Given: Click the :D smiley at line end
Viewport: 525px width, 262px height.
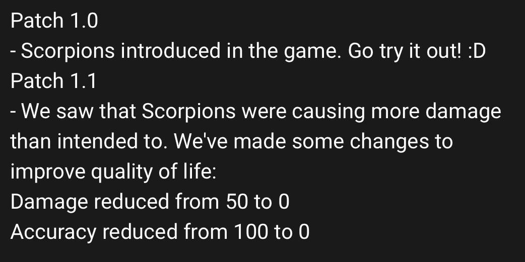Looking at the screenshot, I should (477, 51).
